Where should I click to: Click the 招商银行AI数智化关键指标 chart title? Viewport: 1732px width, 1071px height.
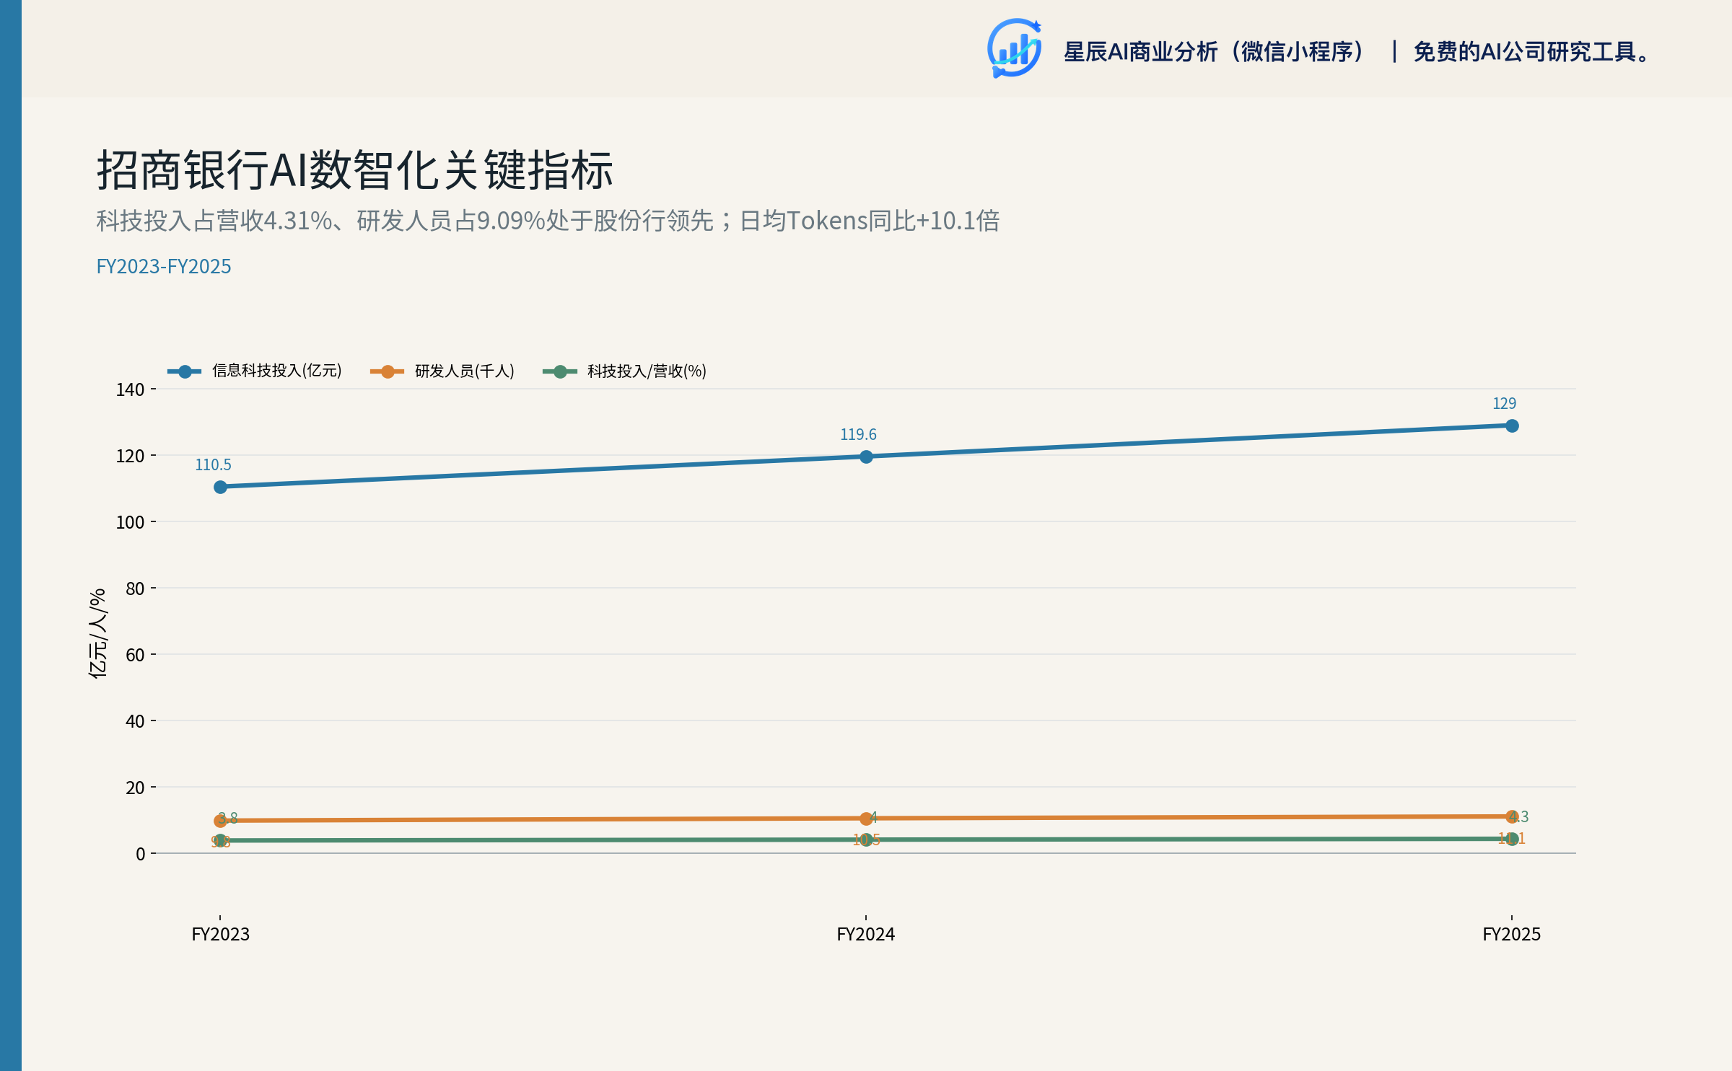coord(355,170)
